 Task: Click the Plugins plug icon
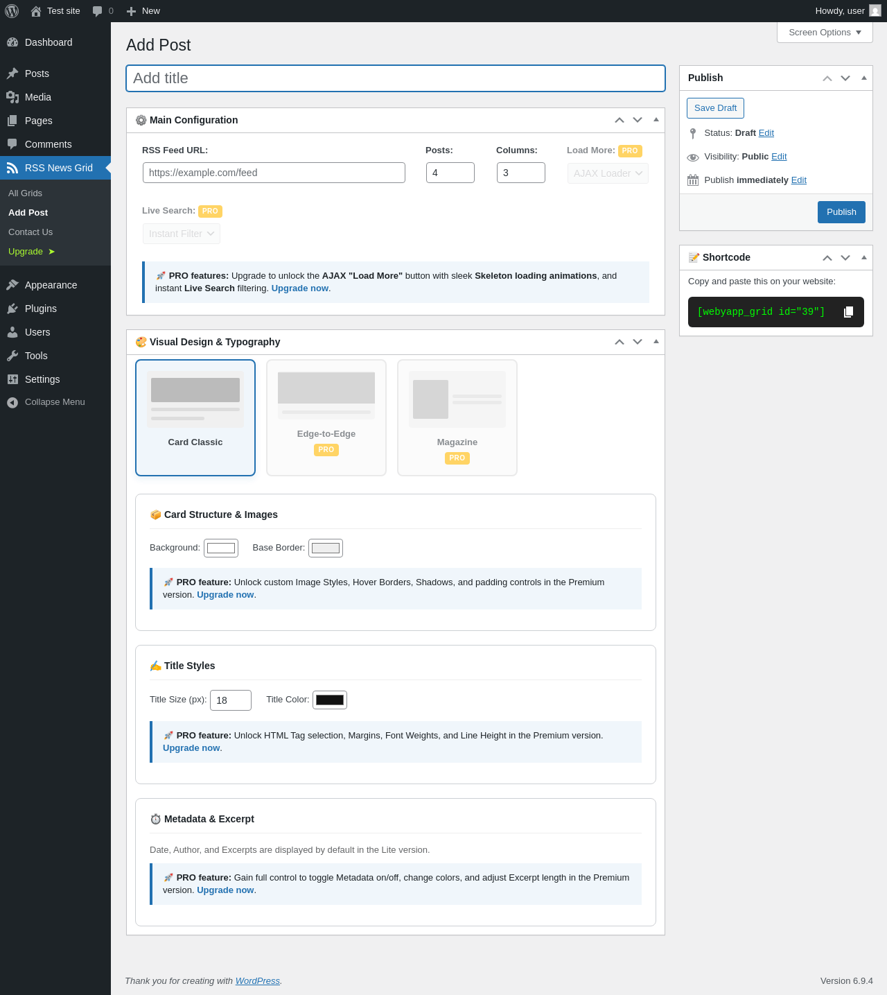tap(12, 309)
